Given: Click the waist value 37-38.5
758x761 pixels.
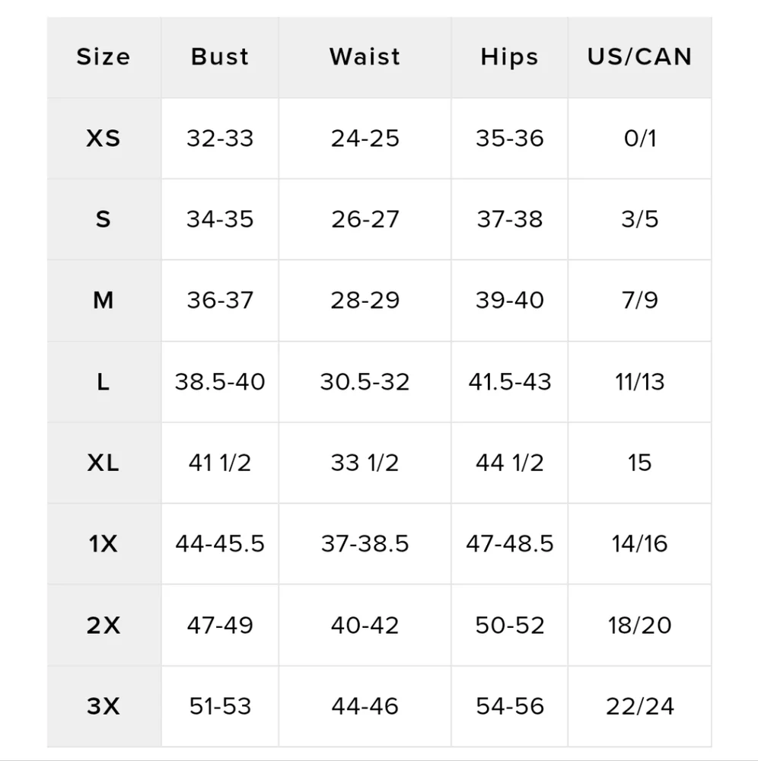Looking at the screenshot, I should tap(365, 544).
